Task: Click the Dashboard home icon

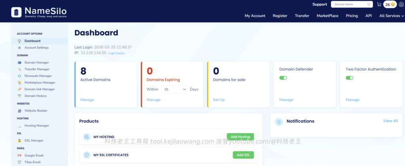Action: click(x=19, y=41)
